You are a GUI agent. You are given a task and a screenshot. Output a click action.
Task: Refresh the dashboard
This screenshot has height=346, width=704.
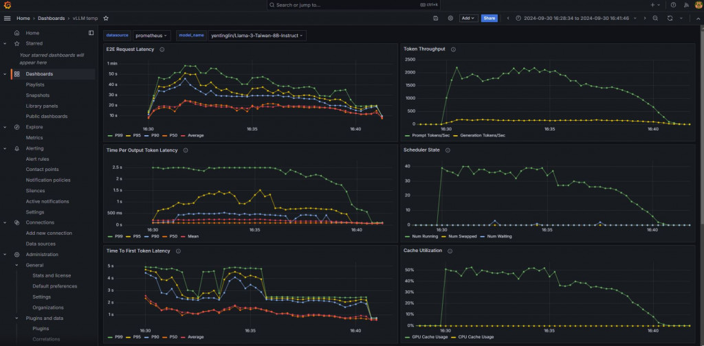(670, 19)
